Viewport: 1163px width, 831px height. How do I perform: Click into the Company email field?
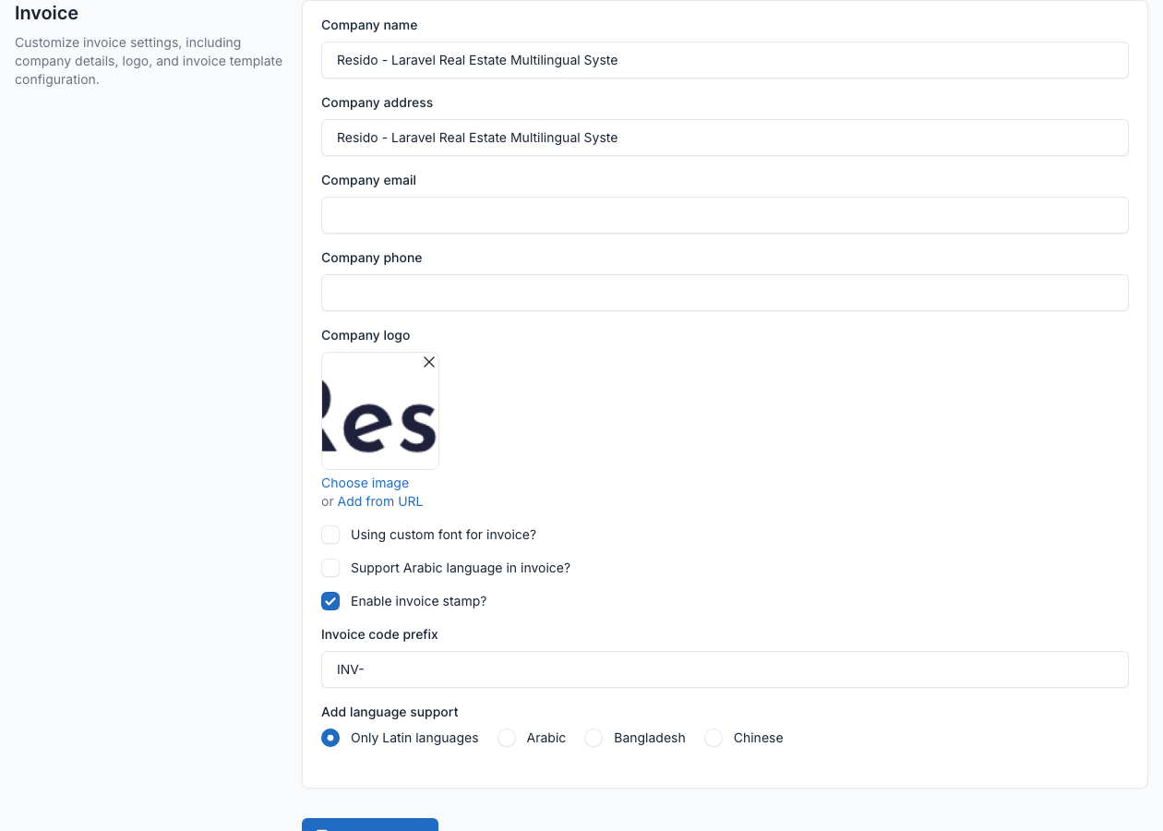(x=725, y=215)
